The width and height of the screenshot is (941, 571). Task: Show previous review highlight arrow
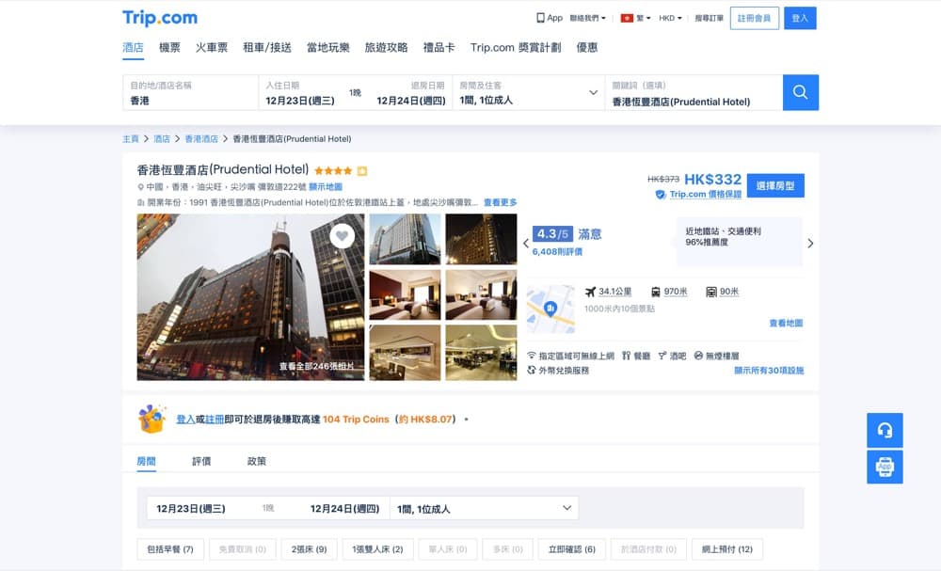526,243
